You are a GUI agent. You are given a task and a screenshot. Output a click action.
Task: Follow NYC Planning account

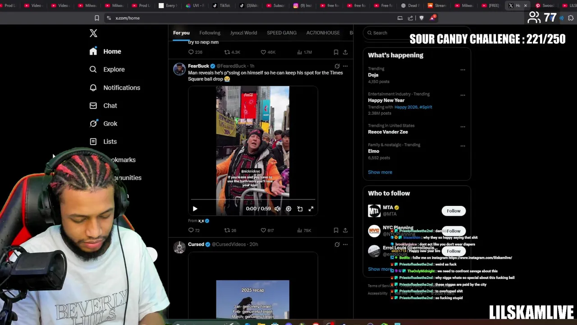click(x=453, y=231)
